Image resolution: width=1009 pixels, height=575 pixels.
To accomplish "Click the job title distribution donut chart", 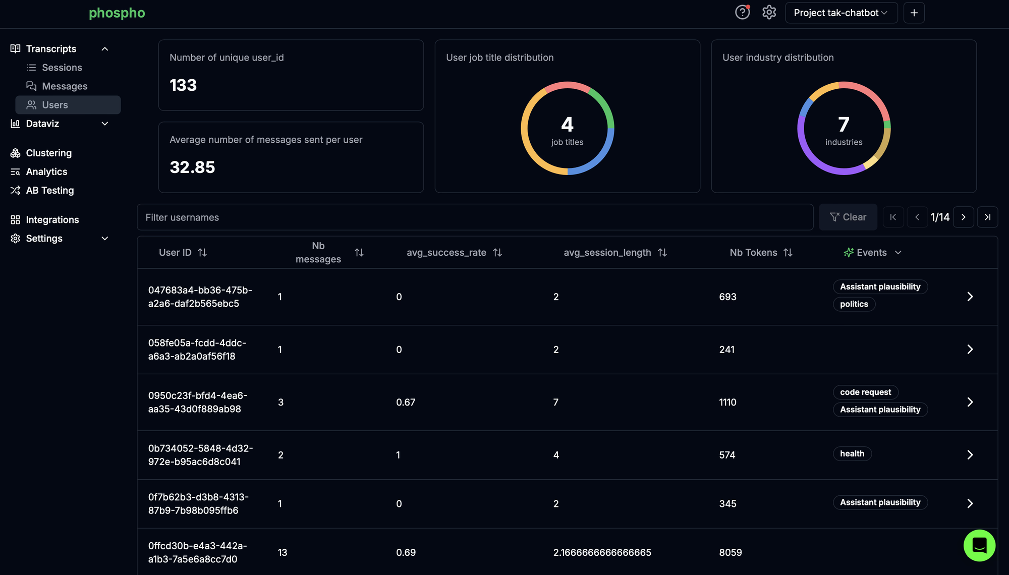I will [x=567, y=128].
